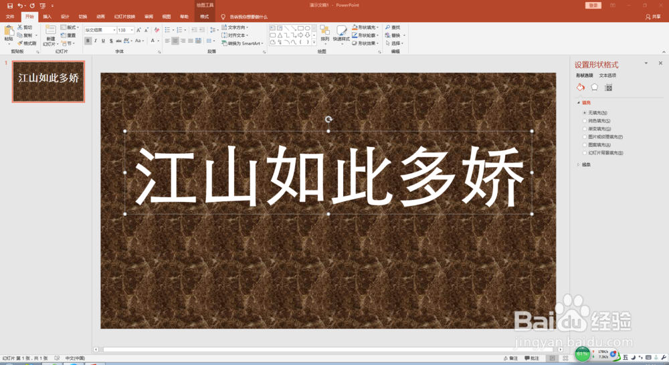Select the oval shape in shapes gallery
Image resolution: width=669 pixels, height=365 pixels.
point(307,28)
